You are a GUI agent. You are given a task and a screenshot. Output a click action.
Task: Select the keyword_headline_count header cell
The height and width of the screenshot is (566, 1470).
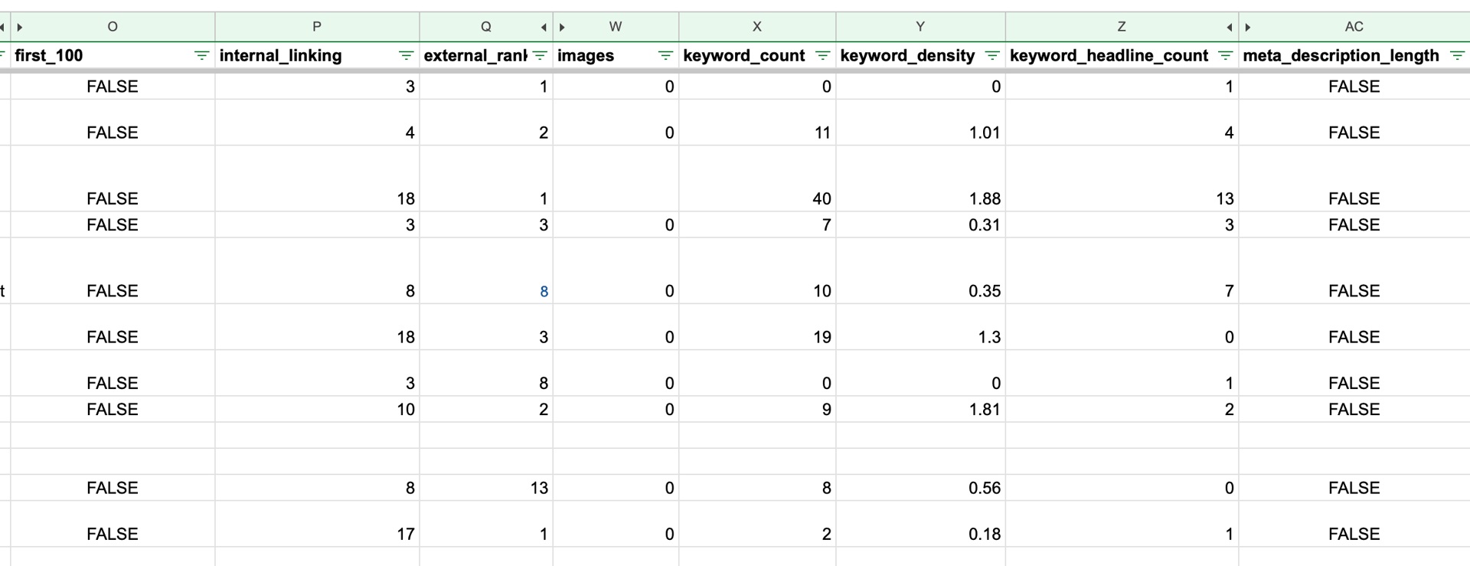pos(1122,55)
